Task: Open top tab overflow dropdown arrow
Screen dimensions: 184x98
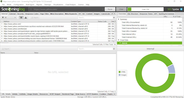Action: (114, 14)
